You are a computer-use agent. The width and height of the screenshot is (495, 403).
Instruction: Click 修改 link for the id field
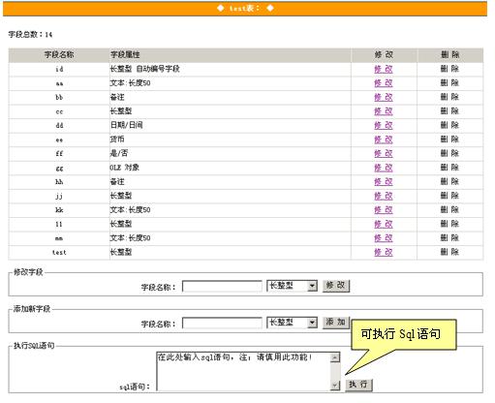coord(384,69)
